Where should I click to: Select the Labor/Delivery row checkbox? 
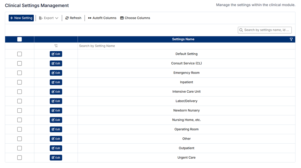[20, 101]
